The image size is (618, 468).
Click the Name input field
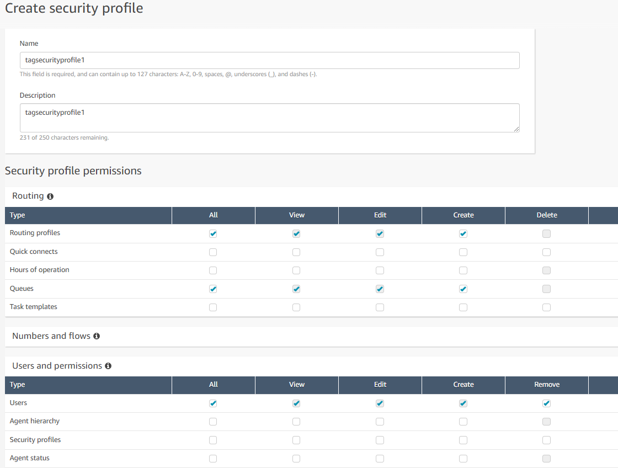(270, 60)
